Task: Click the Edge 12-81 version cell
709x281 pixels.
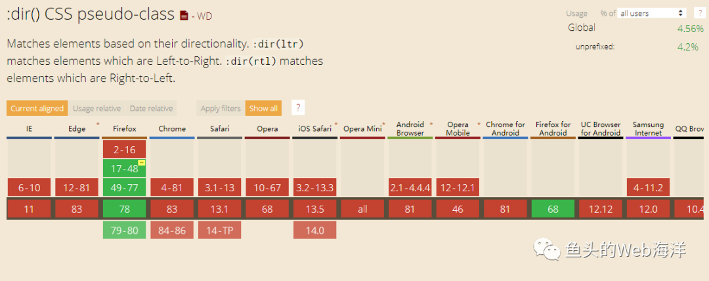Action: pyautogui.click(x=77, y=187)
